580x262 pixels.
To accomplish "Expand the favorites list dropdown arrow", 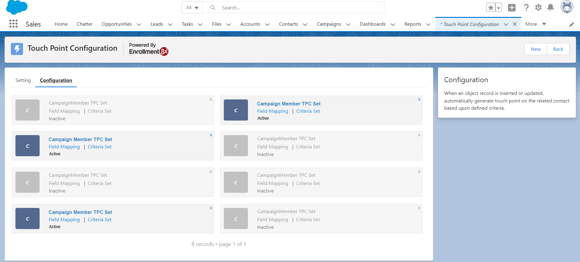I will pyautogui.click(x=498, y=8).
